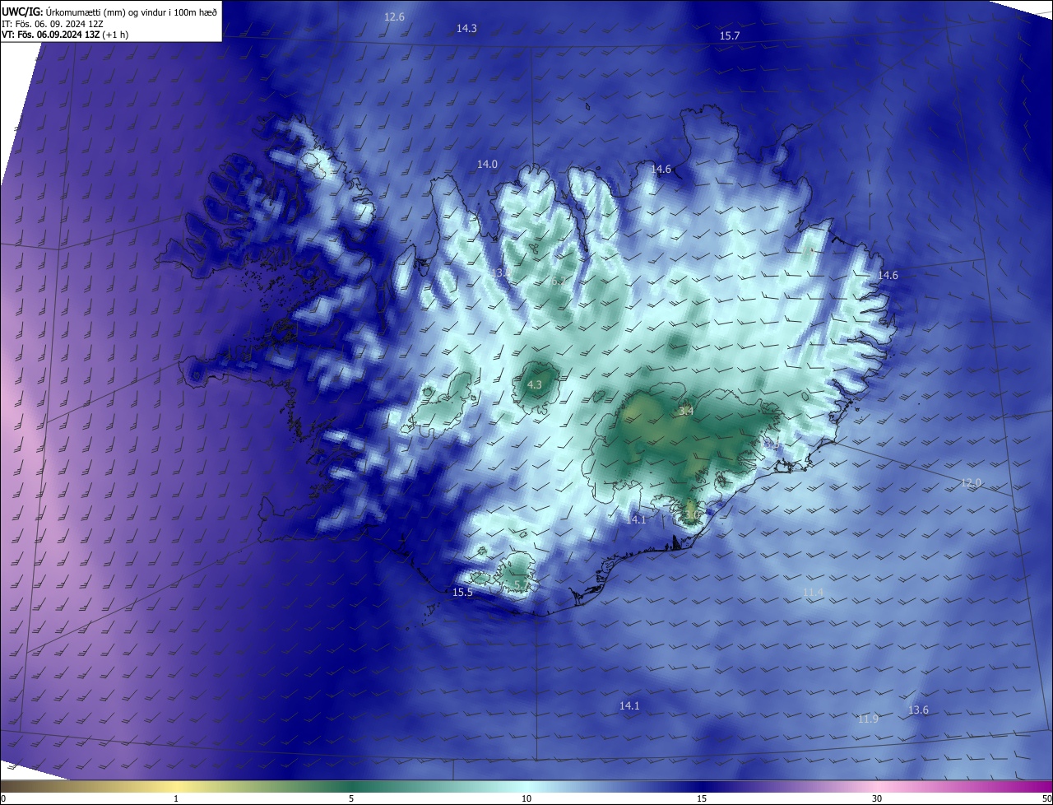Click the 10 tick on color scale
The image size is (1053, 805).
point(526,798)
